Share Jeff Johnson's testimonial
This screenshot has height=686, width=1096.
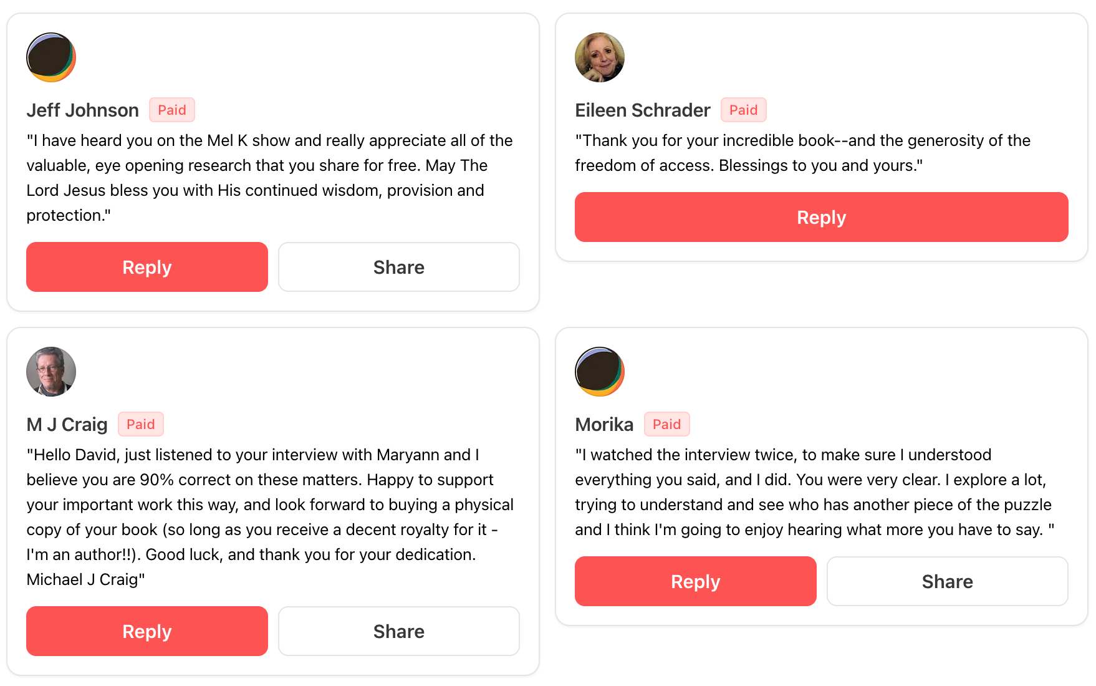(x=399, y=267)
